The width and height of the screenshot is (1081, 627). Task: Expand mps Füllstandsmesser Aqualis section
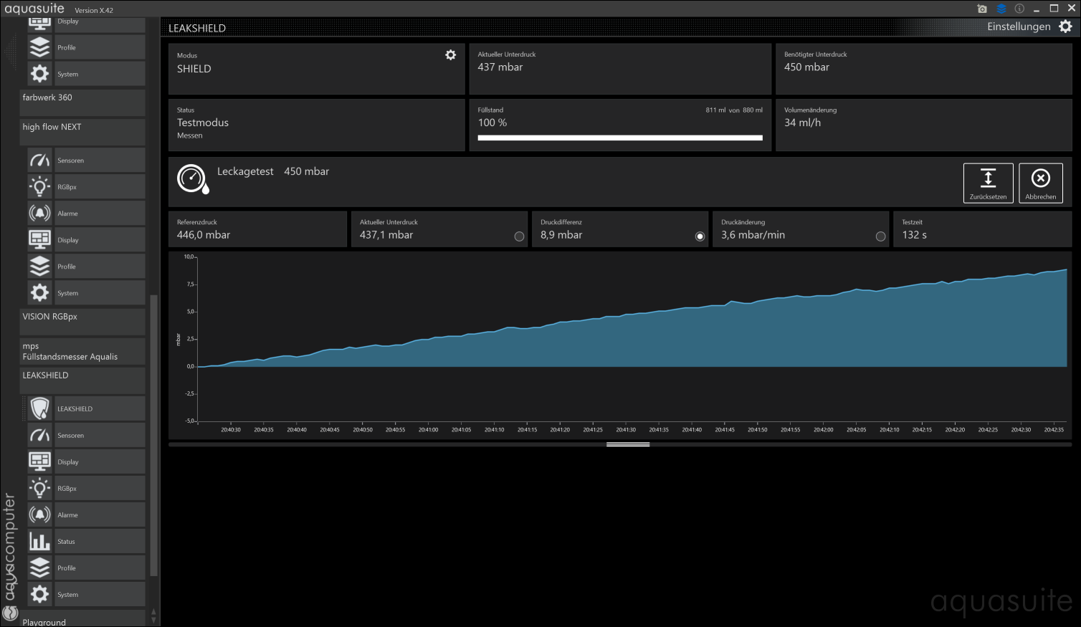click(x=82, y=351)
